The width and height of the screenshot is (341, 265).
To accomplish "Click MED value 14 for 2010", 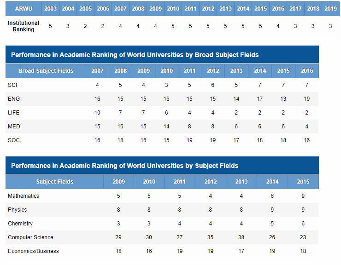I will (166, 127).
